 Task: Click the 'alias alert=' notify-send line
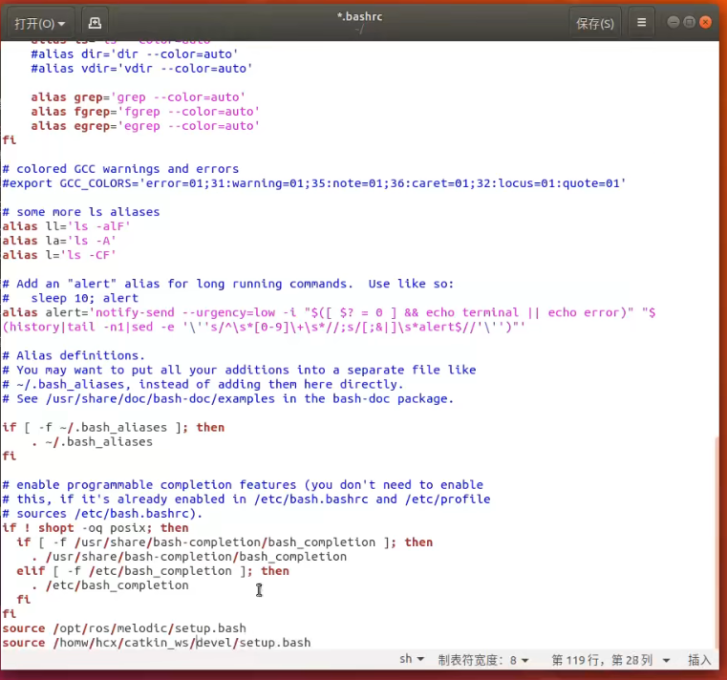[330, 312]
